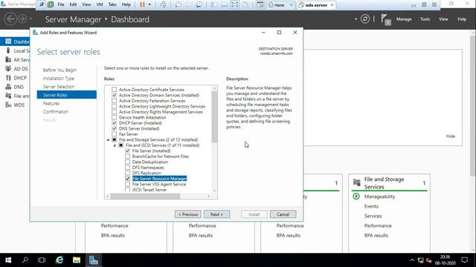This screenshot has height=267, width=476.
Task: Select the WDS sidebar icon
Action: pyautogui.click(x=8, y=105)
